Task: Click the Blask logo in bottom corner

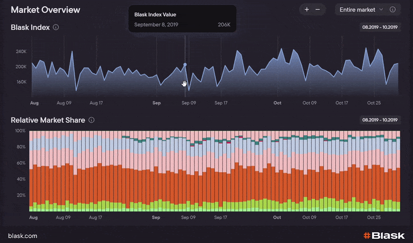Action: [x=384, y=235]
